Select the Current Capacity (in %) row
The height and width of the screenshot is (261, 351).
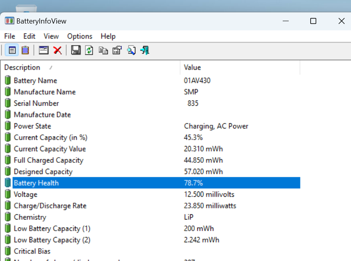pyautogui.click(x=152, y=137)
